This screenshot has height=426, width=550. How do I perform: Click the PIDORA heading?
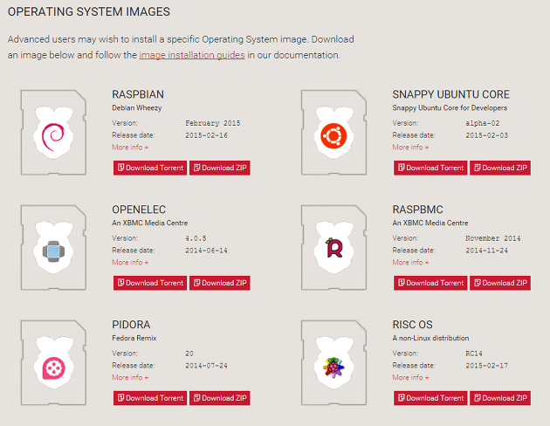pos(131,325)
